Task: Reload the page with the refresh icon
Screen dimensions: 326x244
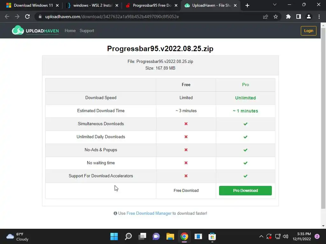Action: click(x=27, y=17)
